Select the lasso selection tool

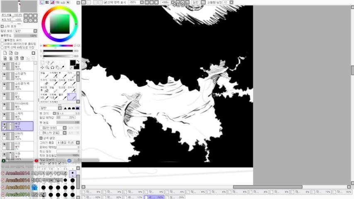(x=47, y=63)
